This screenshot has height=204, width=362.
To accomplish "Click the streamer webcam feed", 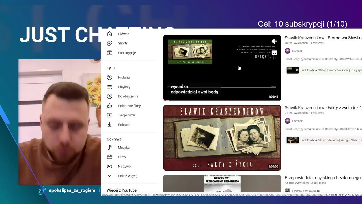I will tap(60, 122).
